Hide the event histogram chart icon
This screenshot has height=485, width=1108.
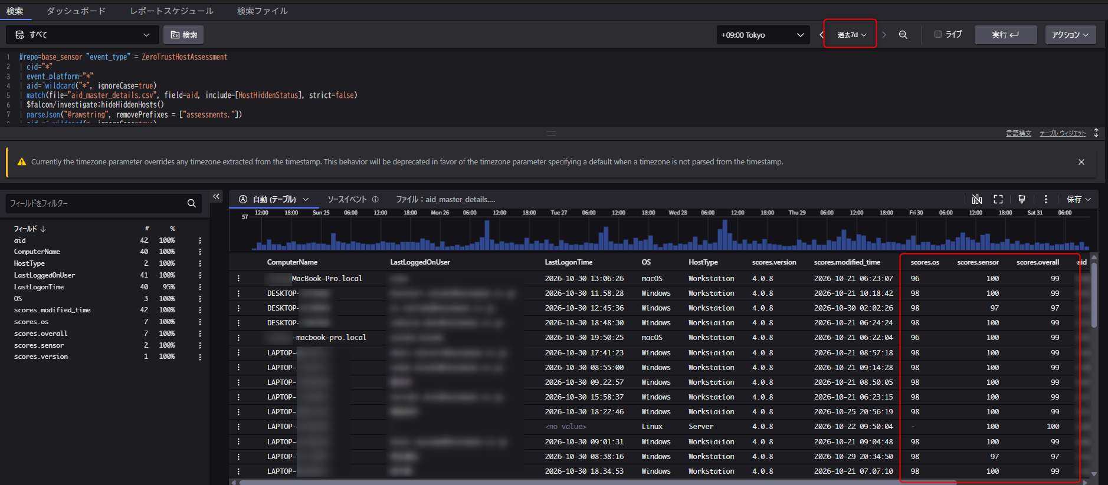point(977,199)
